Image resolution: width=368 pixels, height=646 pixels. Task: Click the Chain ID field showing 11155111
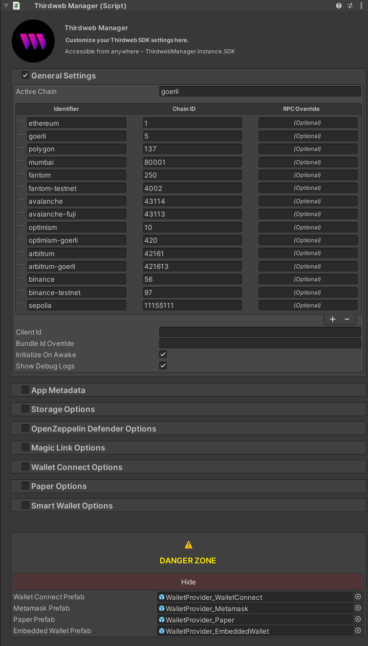192,305
